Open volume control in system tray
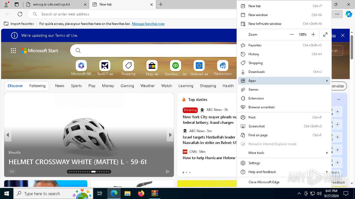Viewport: 355px width, 199px height. [319, 193]
